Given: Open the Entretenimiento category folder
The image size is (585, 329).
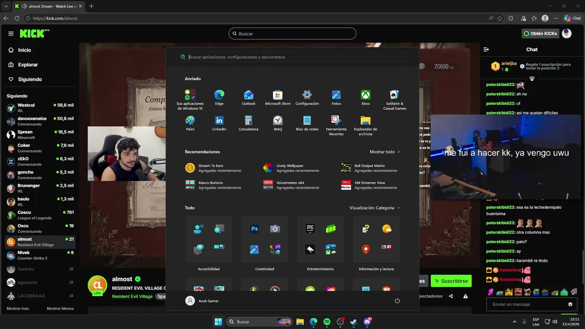Looking at the screenshot, I should [x=320, y=239].
